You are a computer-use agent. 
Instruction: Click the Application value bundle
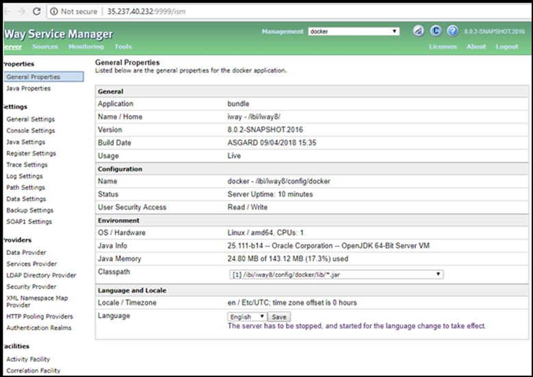pos(238,104)
